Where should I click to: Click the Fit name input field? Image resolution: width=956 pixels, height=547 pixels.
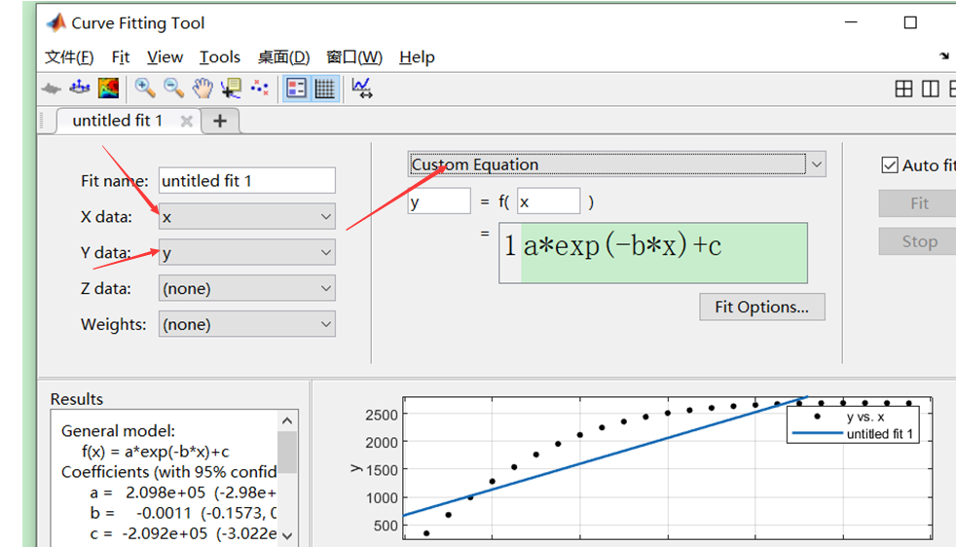point(247,180)
